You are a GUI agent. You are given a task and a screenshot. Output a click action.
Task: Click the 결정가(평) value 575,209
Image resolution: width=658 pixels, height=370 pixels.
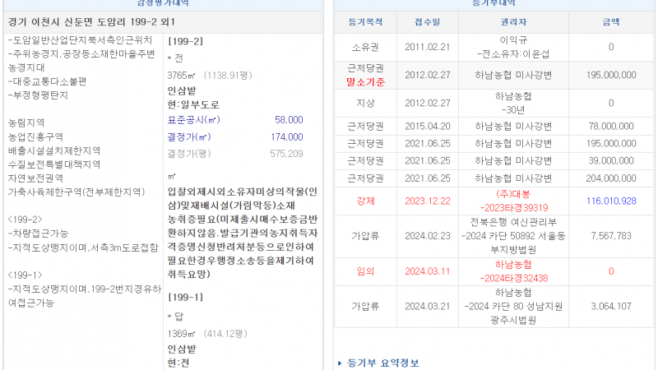pos(286,153)
